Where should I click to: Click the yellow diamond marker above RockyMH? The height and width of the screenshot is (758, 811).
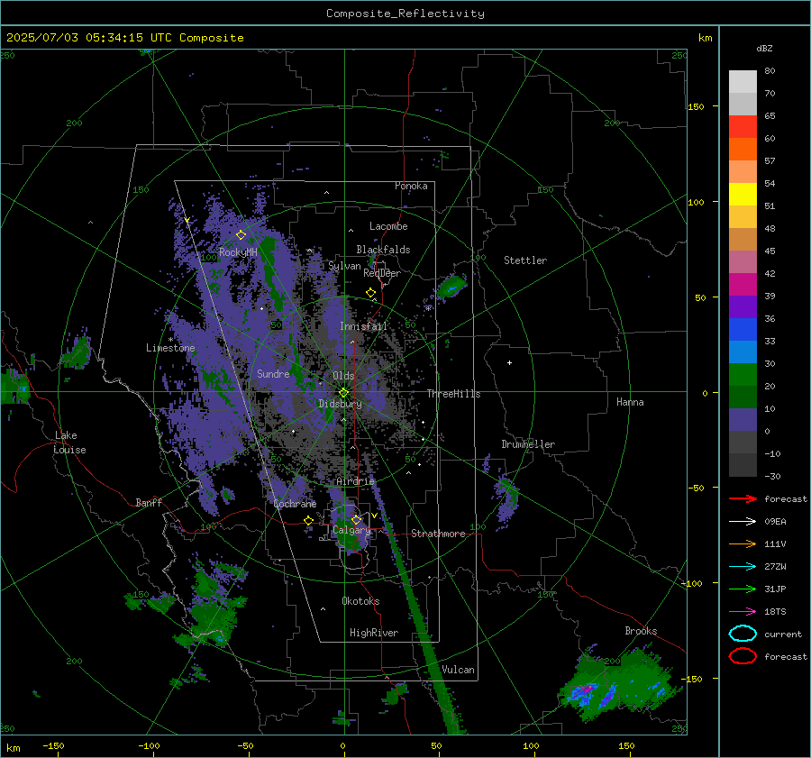pyautogui.click(x=241, y=235)
